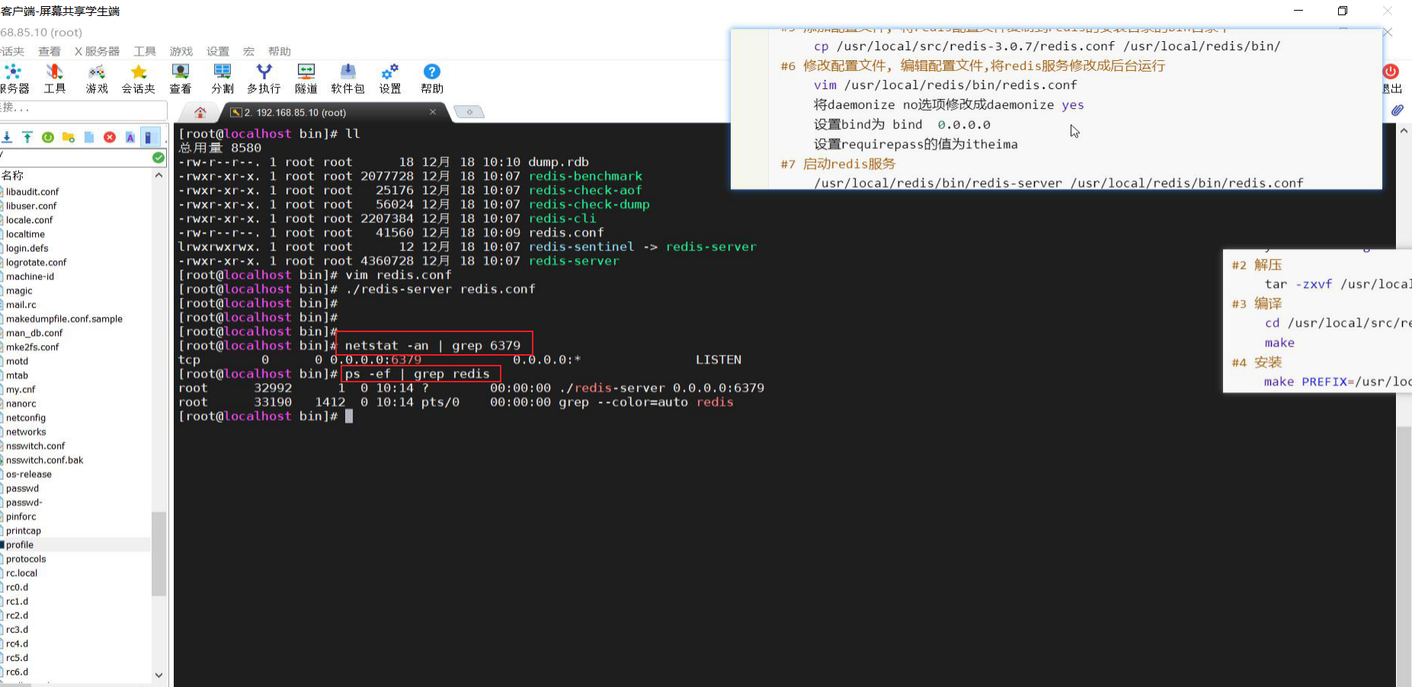1412x687 pixels.
Task: Select locale.conf in file list
Action: click(x=30, y=220)
